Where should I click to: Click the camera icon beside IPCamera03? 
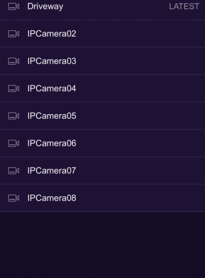14,61
